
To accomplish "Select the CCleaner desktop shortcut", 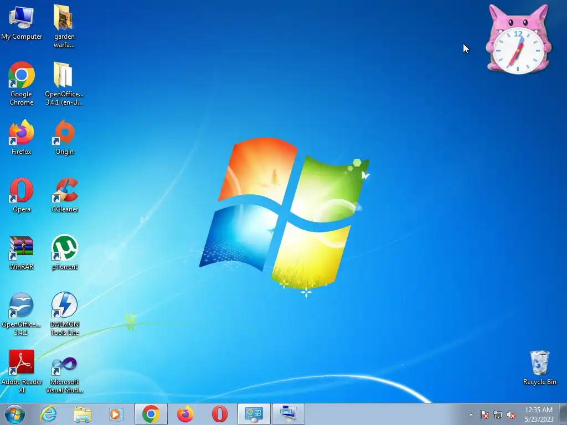I will [65, 195].
